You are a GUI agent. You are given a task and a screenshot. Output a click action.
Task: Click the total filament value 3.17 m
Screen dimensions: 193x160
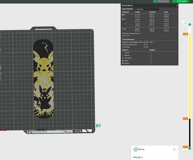pyautogui.click(x=166, y=29)
